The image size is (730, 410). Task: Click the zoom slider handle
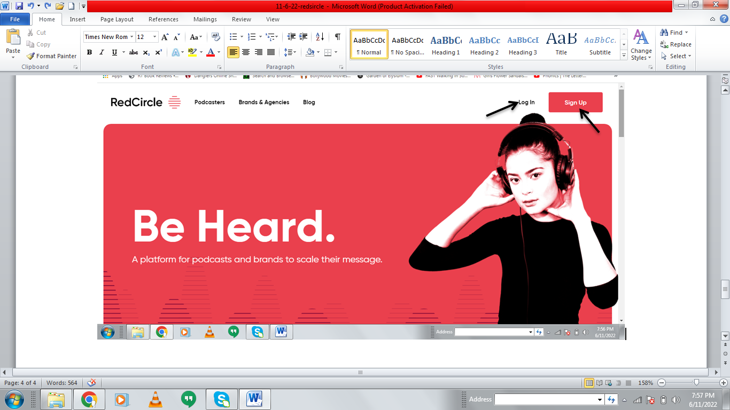click(696, 383)
